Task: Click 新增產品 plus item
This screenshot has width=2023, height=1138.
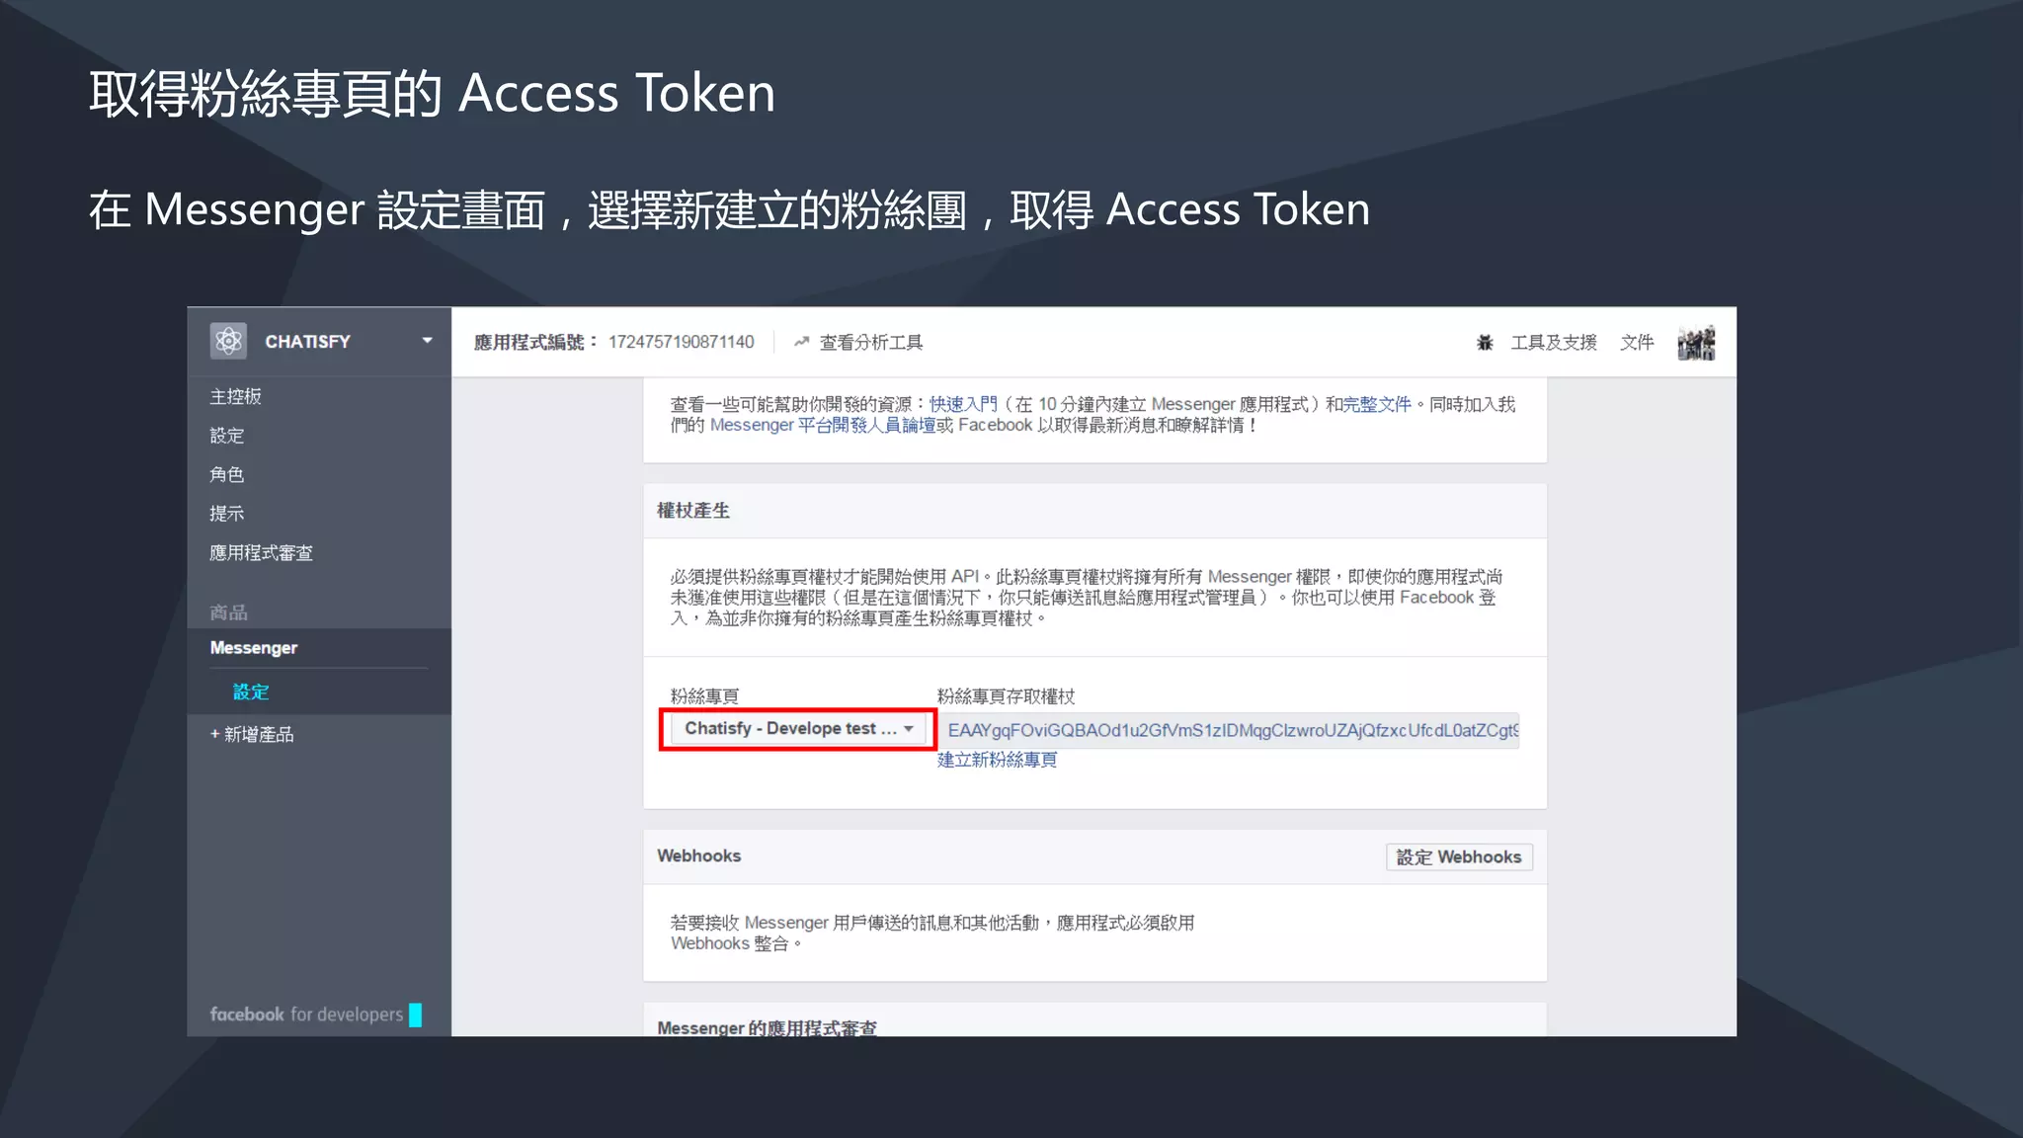Action: pyautogui.click(x=252, y=734)
